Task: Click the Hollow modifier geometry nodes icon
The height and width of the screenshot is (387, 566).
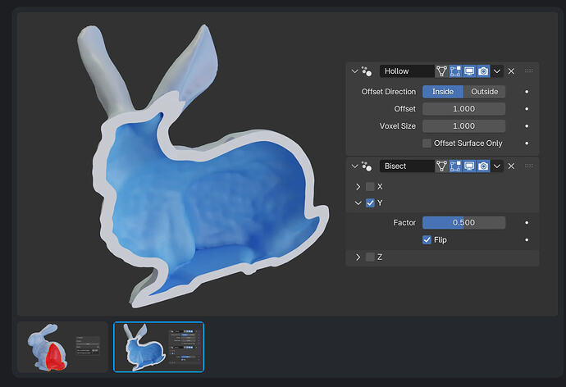Action: [x=367, y=71]
